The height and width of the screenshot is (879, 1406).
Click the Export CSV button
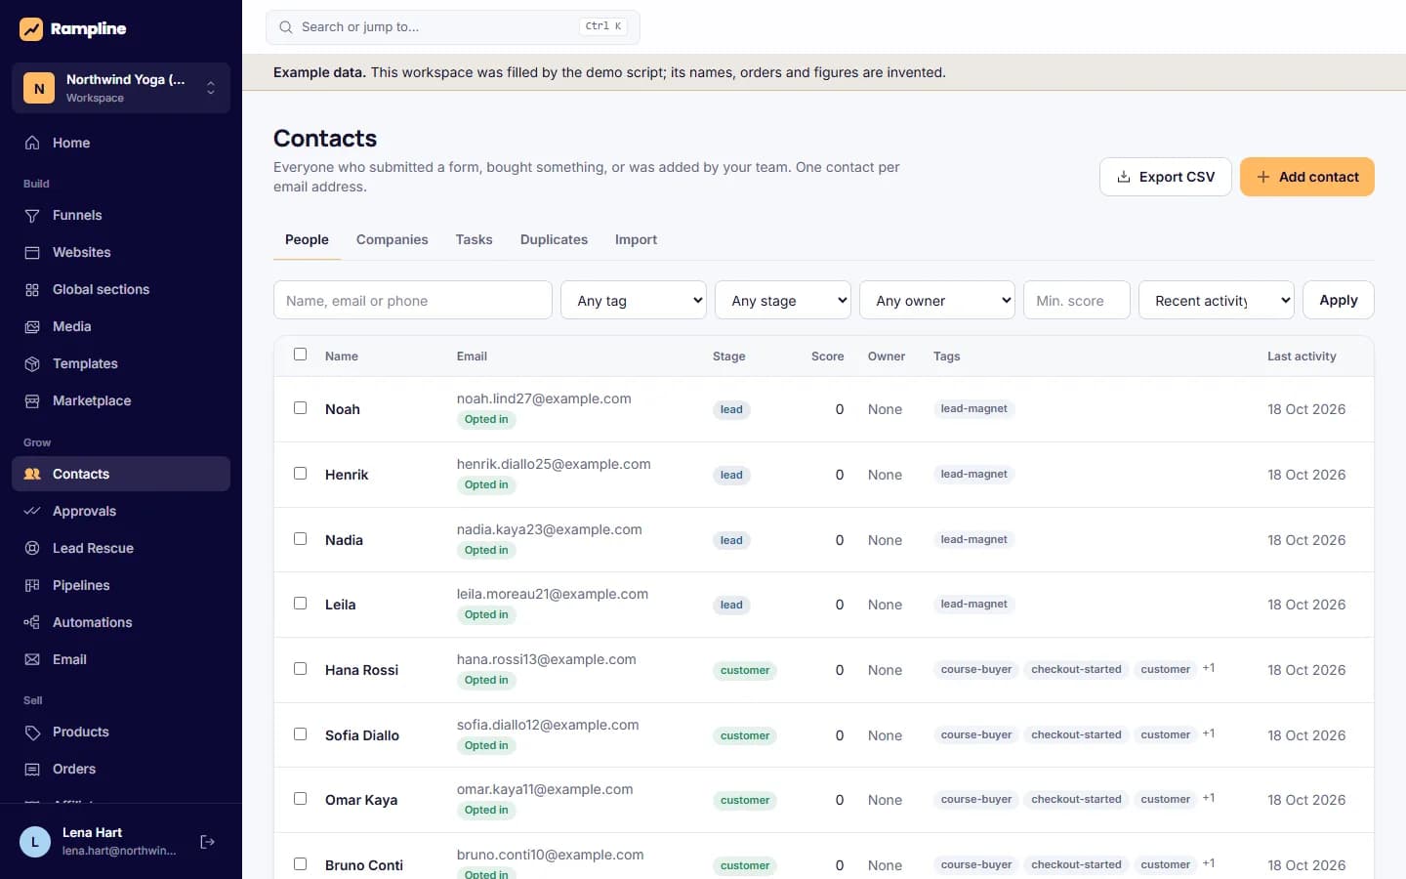(x=1166, y=177)
